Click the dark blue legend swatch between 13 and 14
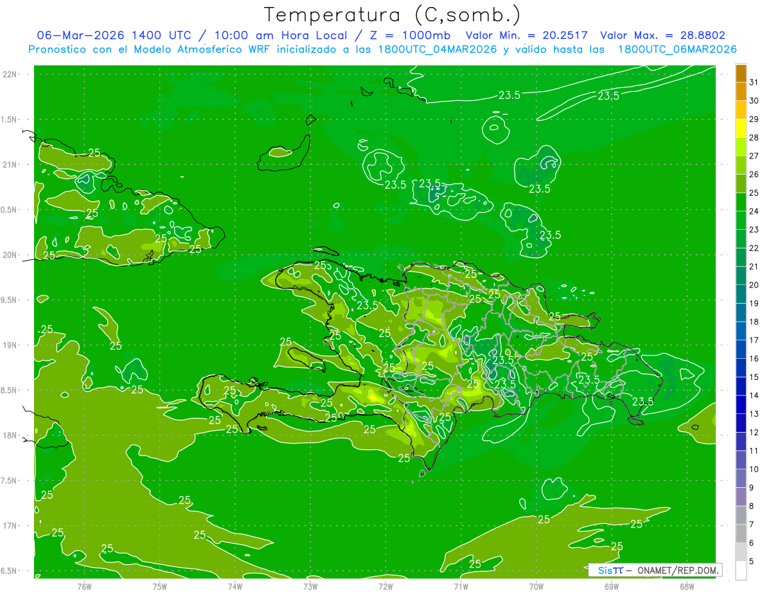 741,405
